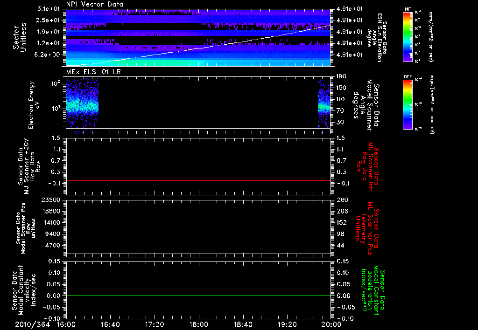Image resolution: width=478 pixels, height=330 pixels.
Task: Select the "NPI Vector Data" panel title
Action: (x=95, y=4)
